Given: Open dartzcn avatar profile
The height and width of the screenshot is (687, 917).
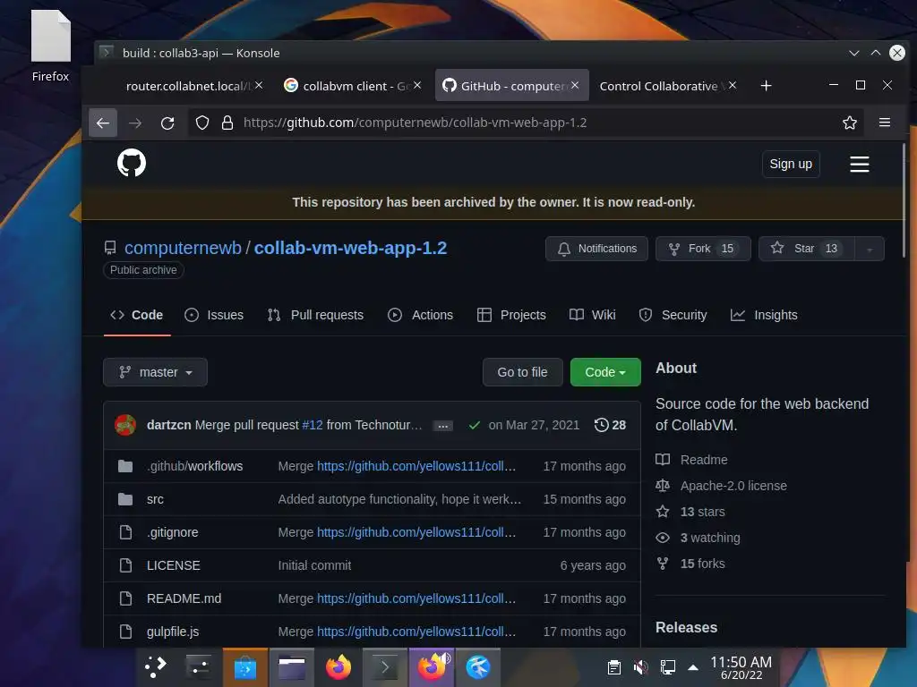Looking at the screenshot, I should (125, 425).
